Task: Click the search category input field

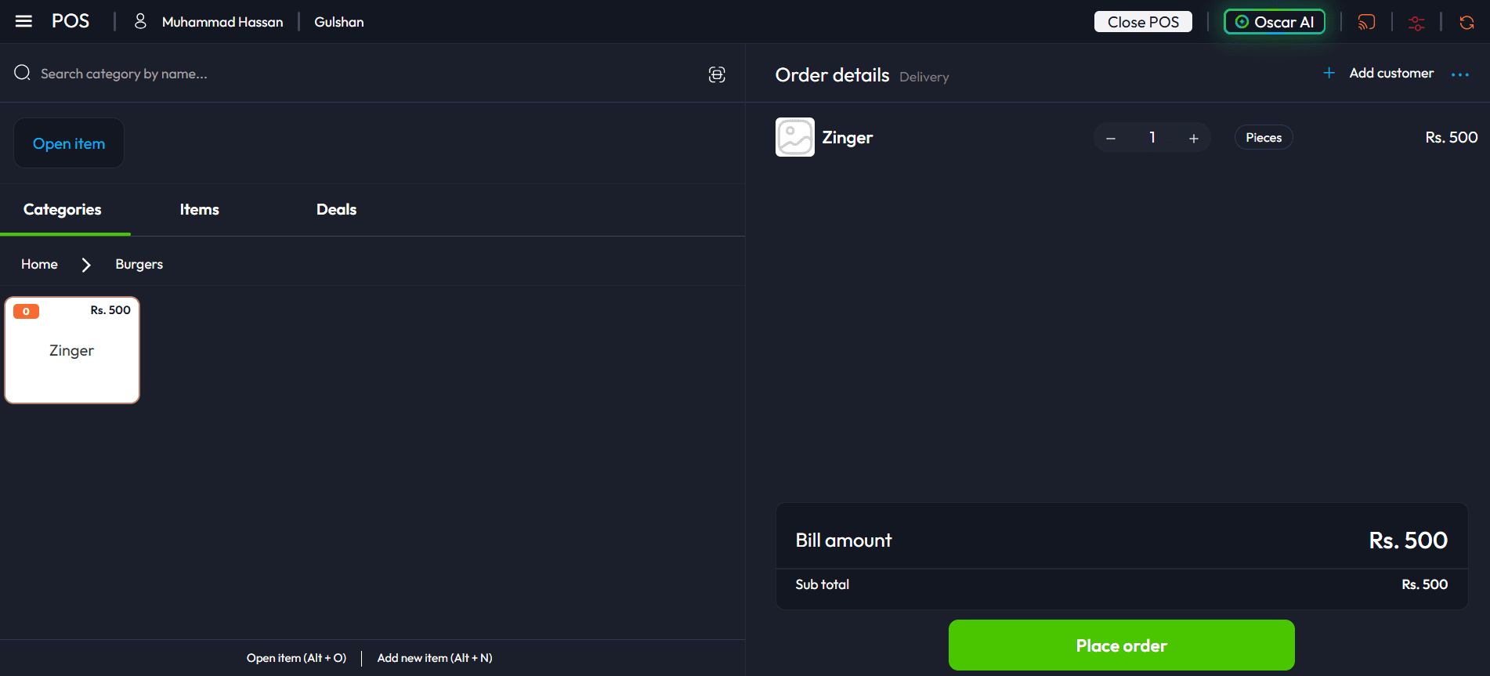Action: coord(368,74)
